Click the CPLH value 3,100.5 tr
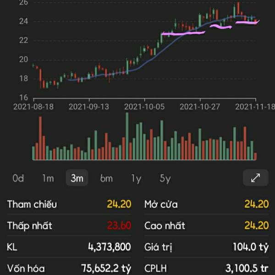 click(x=247, y=268)
